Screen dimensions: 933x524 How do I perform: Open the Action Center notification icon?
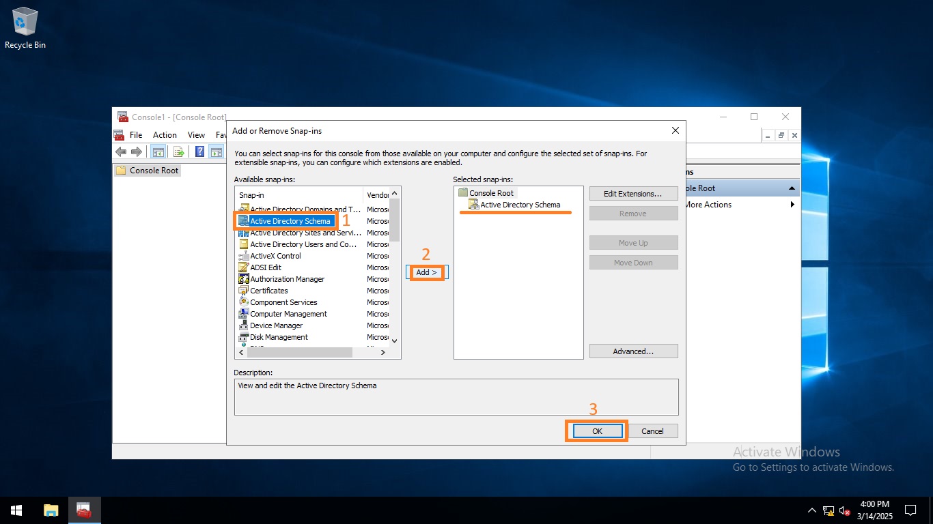point(910,510)
